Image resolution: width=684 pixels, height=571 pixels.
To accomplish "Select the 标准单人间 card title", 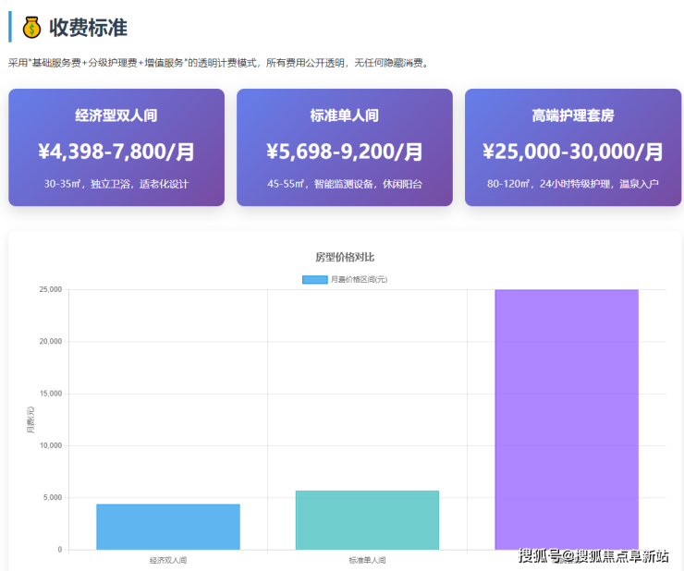I will 344,115.
